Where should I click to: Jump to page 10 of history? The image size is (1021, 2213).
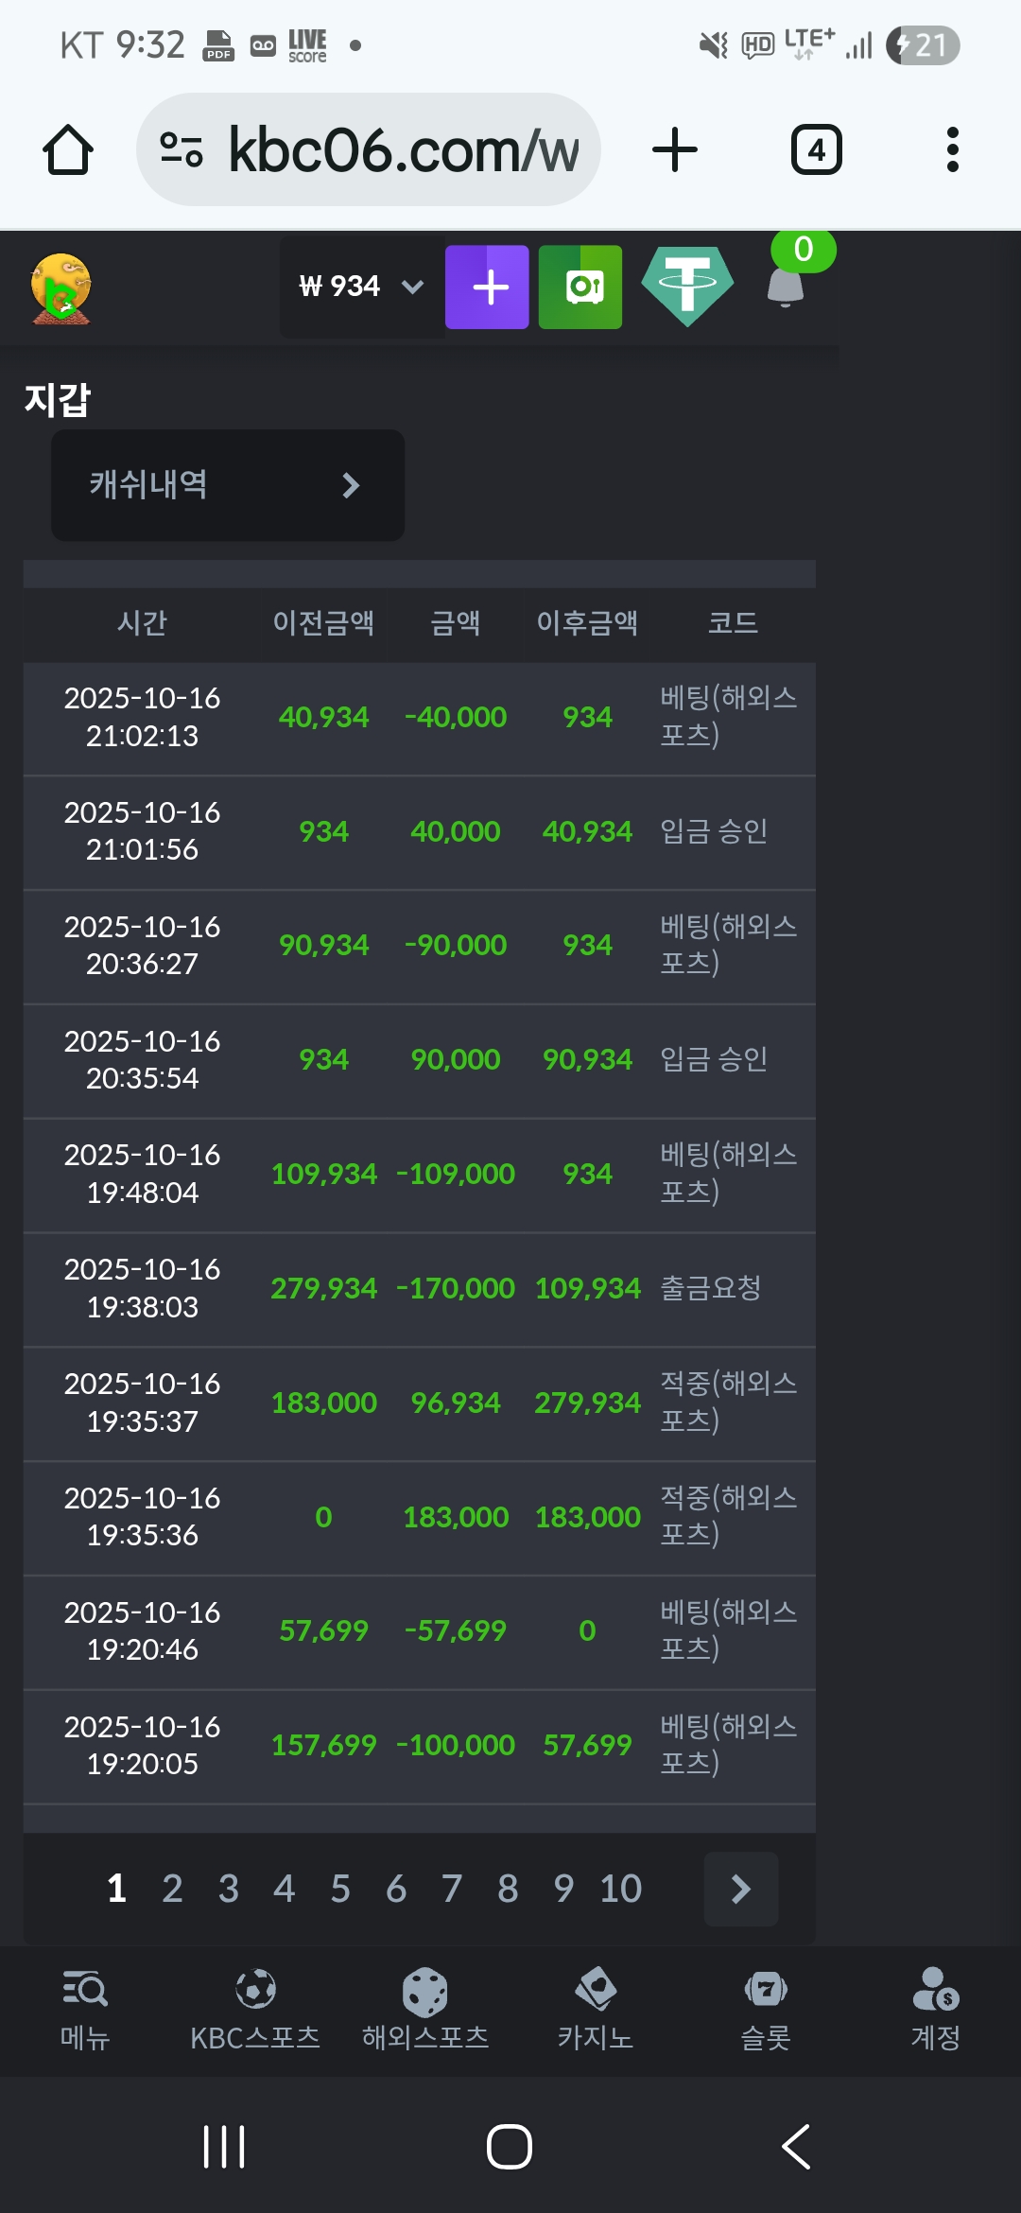[x=620, y=1889]
